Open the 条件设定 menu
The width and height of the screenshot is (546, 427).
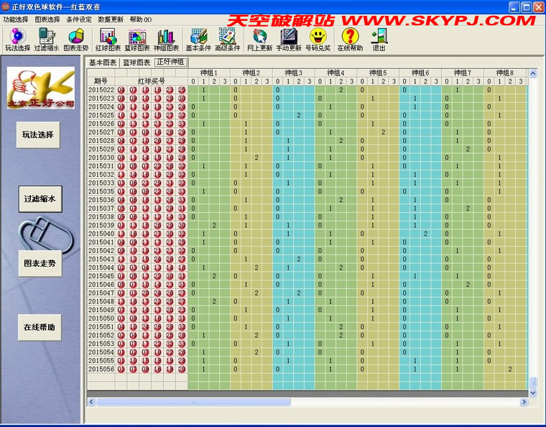click(x=79, y=19)
